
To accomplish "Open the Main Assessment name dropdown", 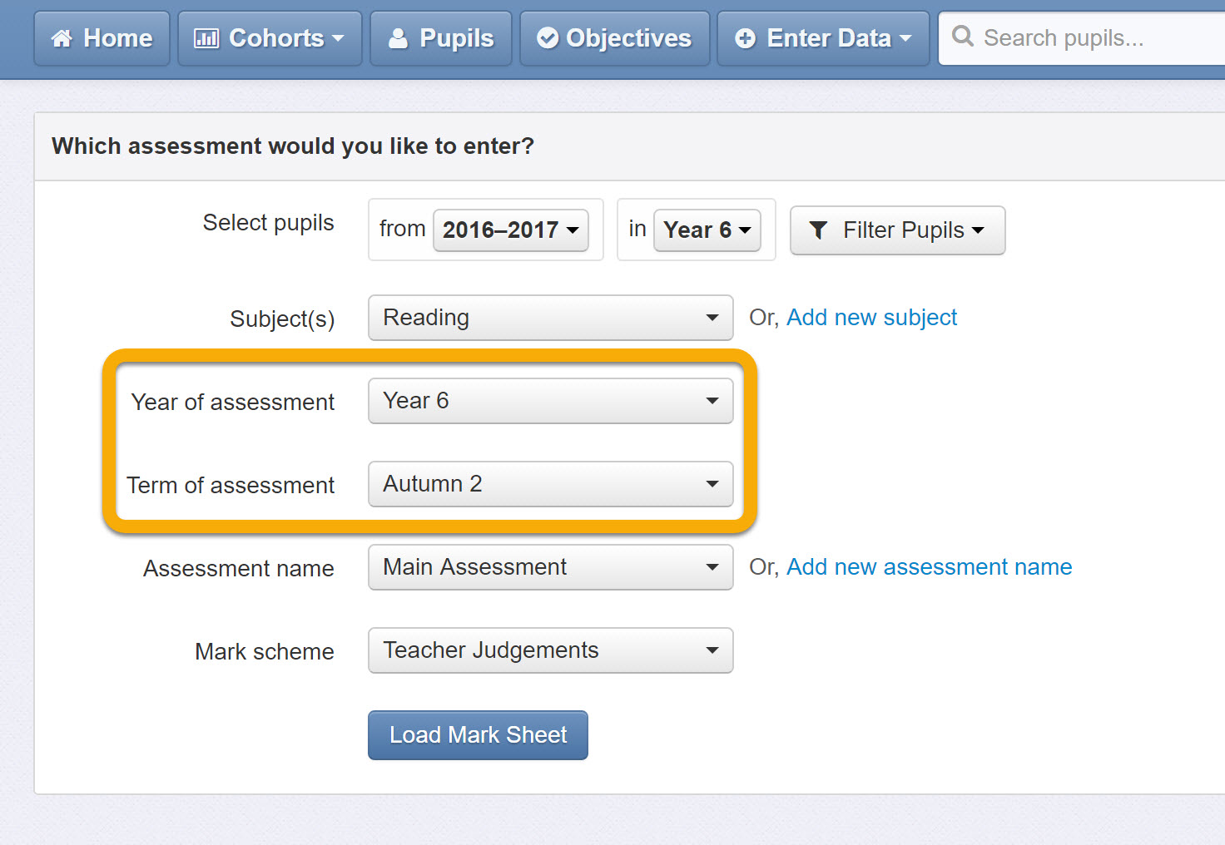I will (x=551, y=567).
